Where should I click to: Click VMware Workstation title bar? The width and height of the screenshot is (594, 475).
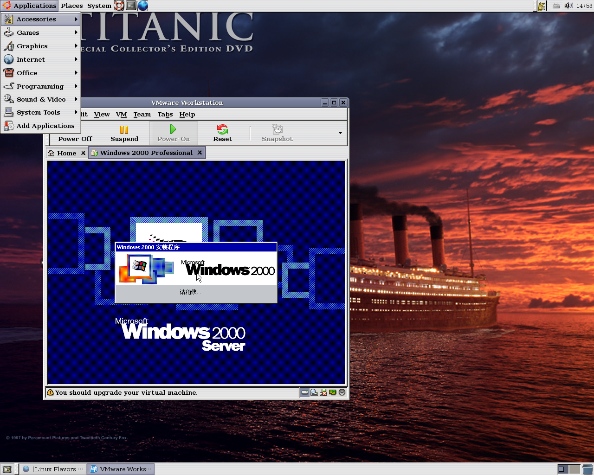[187, 103]
